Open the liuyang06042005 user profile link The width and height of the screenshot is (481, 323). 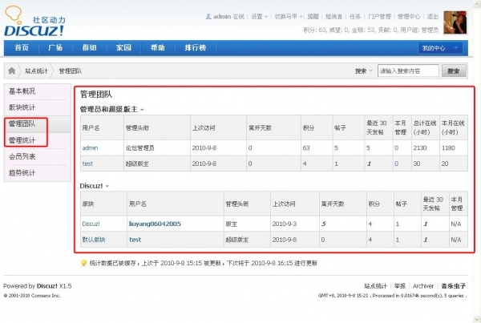pos(155,224)
